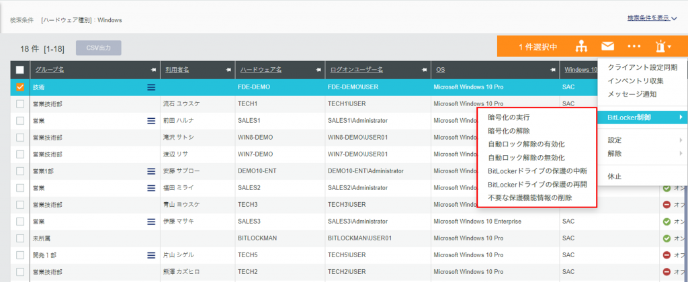Click the mail envelope icon

coord(607,46)
